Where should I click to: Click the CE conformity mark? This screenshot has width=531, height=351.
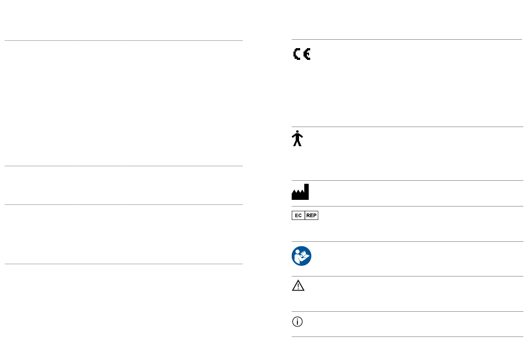point(302,54)
